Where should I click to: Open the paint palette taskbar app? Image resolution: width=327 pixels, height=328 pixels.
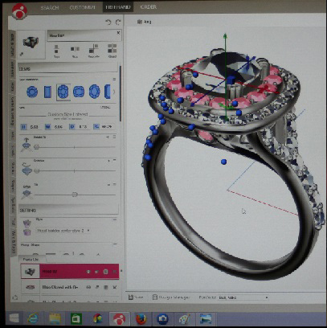[184, 319]
